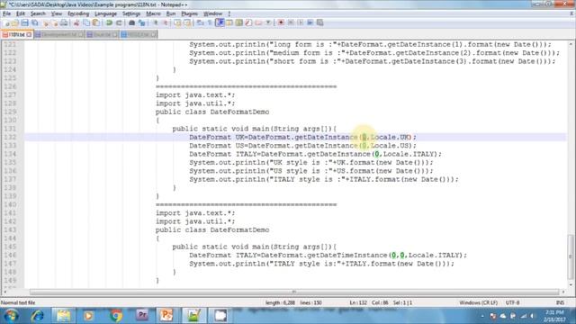Click the vertical scrollbar down arrow
The height and width of the screenshot is (324, 576).
pyautogui.click(x=571, y=284)
